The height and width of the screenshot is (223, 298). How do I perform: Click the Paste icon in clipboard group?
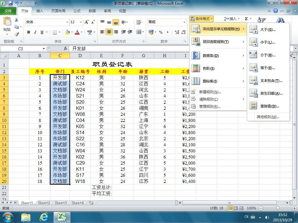(x=7, y=21)
